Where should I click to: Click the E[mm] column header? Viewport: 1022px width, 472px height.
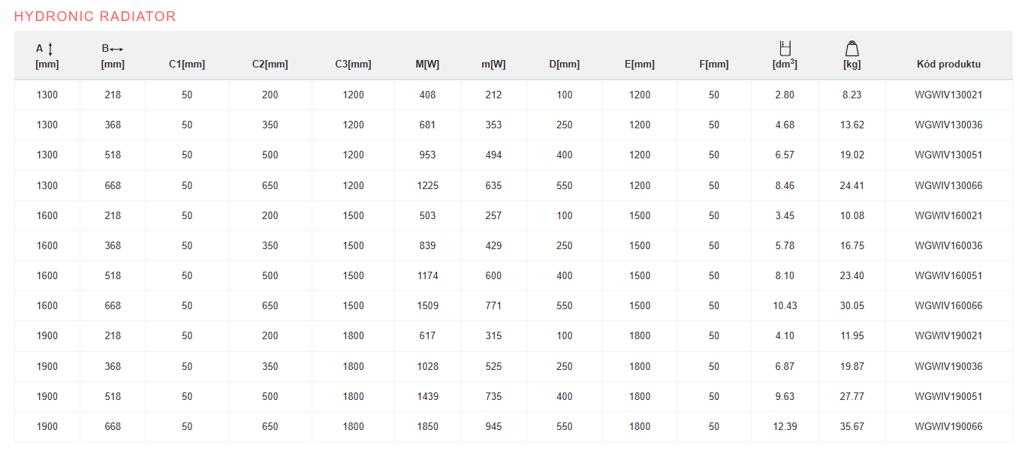[x=640, y=65]
